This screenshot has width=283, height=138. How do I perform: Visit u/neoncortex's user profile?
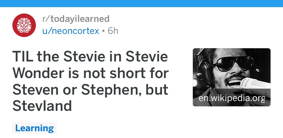coord(71,31)
